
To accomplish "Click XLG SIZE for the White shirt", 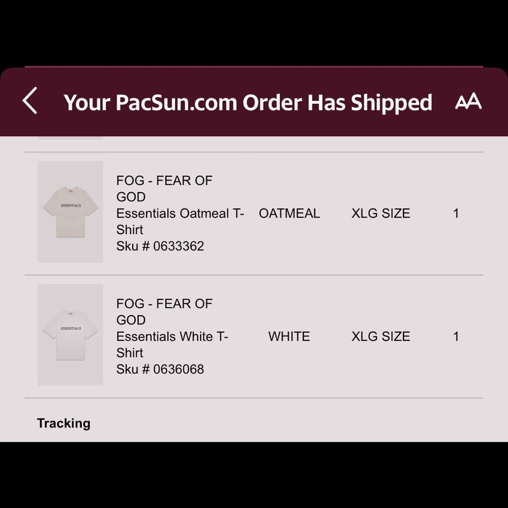I will 380,336.
